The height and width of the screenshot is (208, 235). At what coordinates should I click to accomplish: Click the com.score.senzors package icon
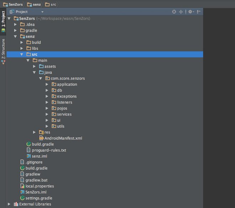[48, 78]
